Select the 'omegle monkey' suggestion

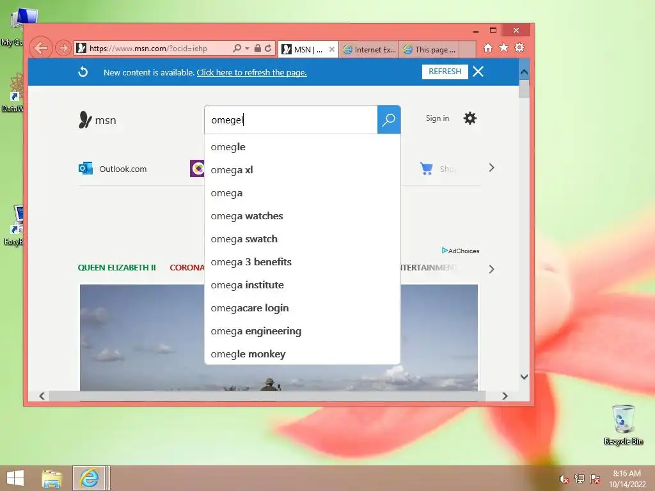(x=302, y=354)
